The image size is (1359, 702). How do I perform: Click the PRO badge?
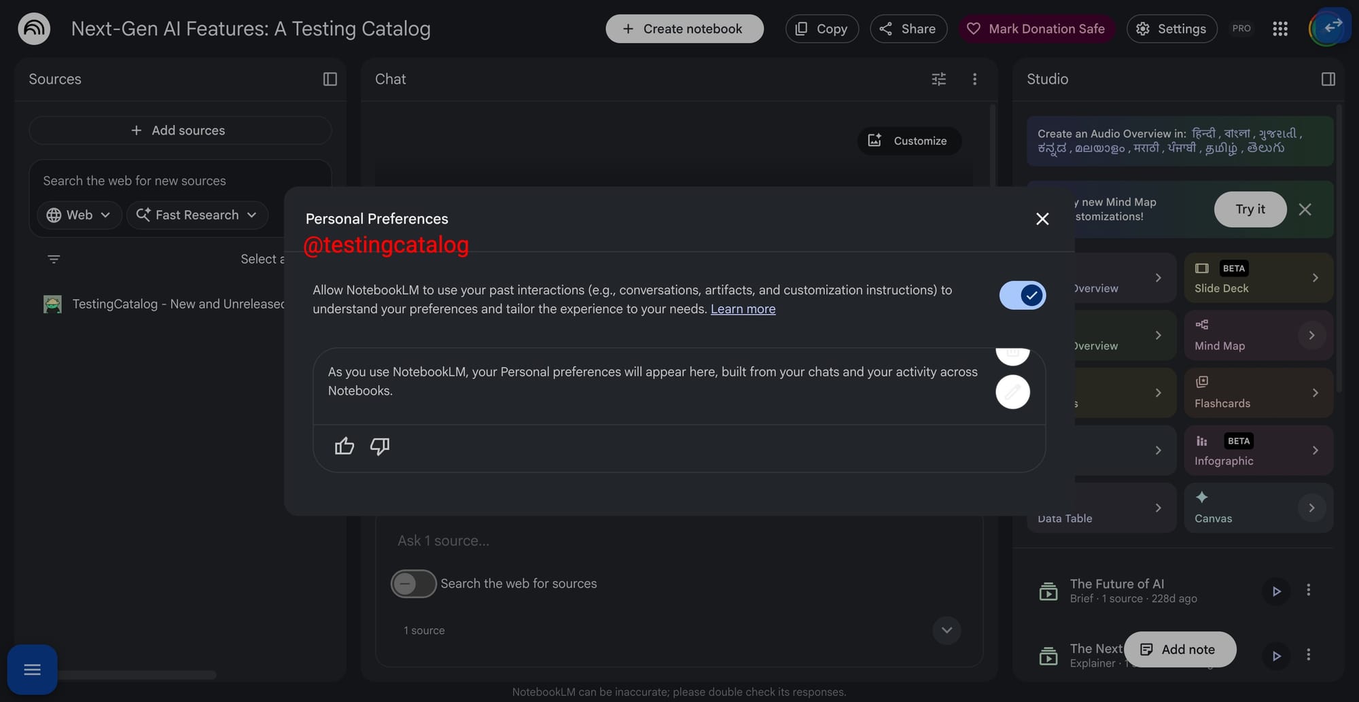(x=1241, y=29)
